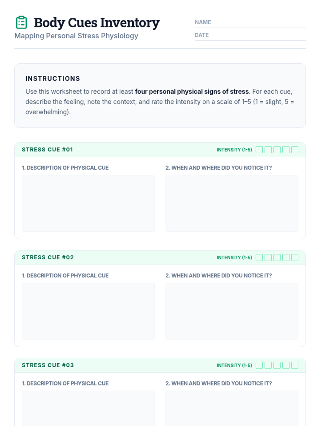The height and width of the screenshot is (426, 320).
Task: Click description text area for Stress Cue #03
Action: 88,409
